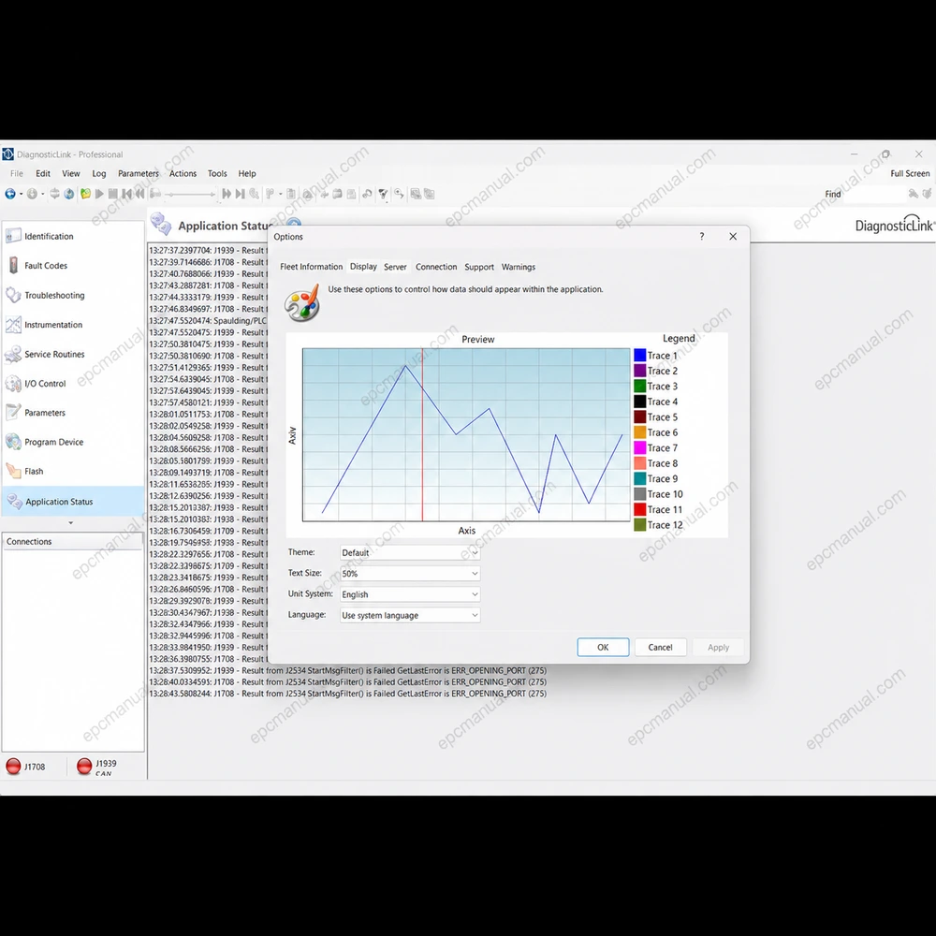
Task: Expand the sidebar overflow arrow above Connections
Action: click(x=71, y=523)
